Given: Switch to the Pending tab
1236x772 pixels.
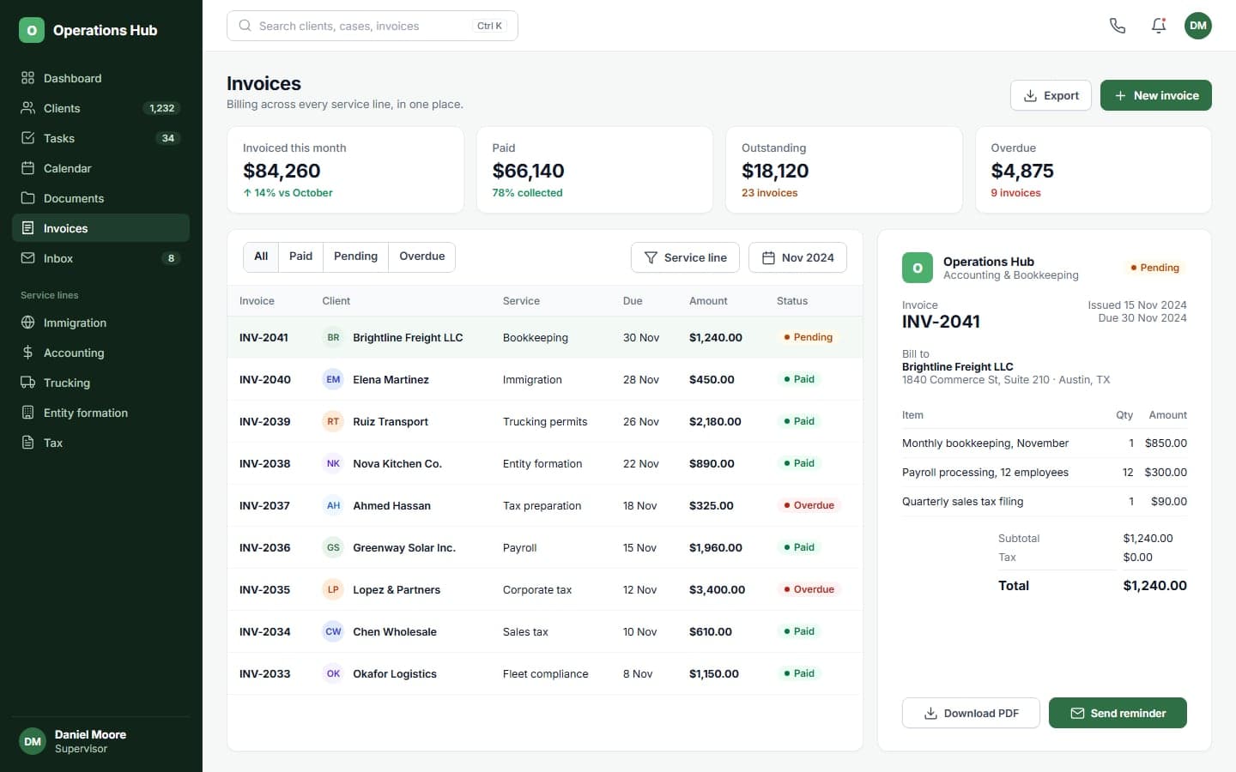Looking at the screenshot, I should pos(355,256).
